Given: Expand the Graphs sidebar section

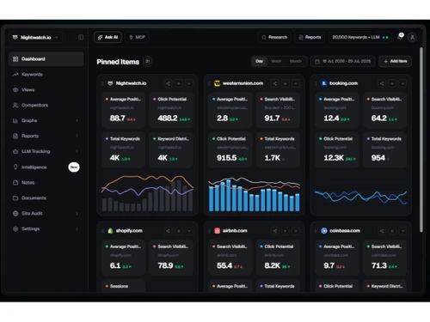Looking at the screenshot, I should pos(77,120).
